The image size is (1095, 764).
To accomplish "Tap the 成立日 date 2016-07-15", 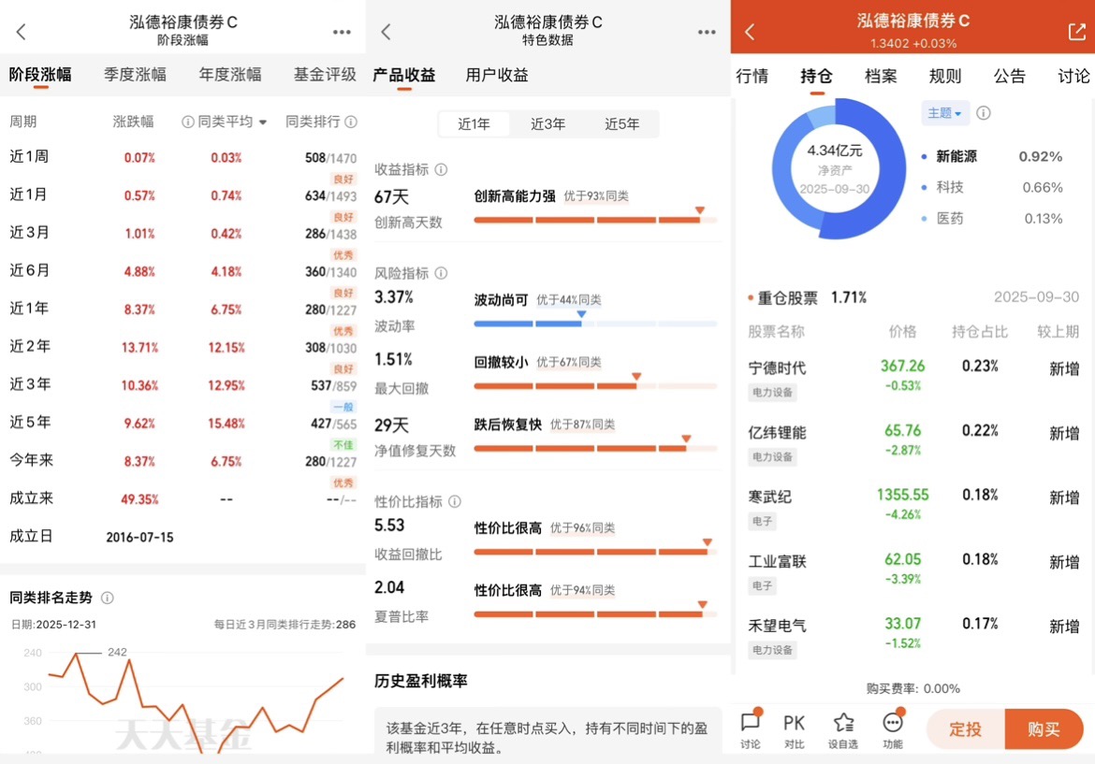I will (139, 538).
